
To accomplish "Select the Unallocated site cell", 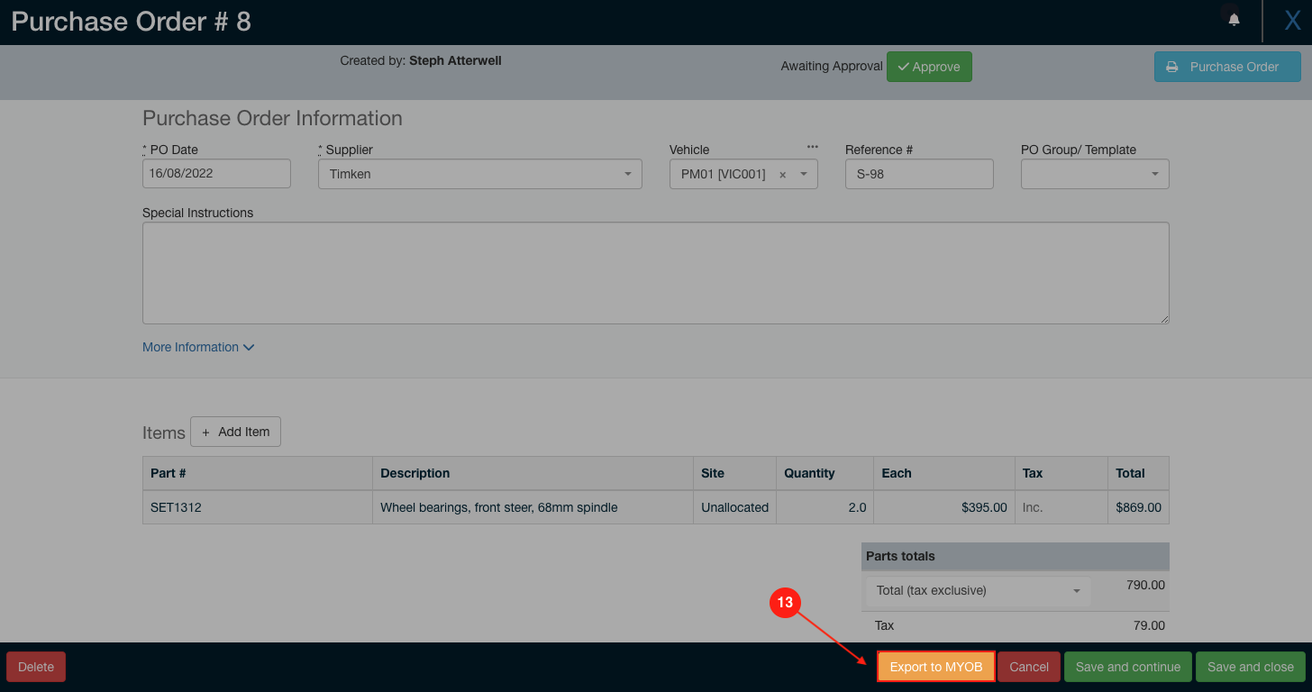I will (x=735, y=507).
